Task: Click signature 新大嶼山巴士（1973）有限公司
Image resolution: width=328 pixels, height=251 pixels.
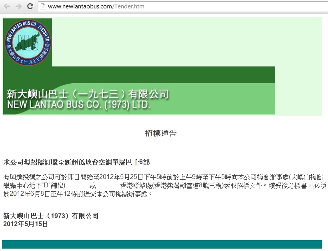Action: pyautogui.click(x=51, y=216)
